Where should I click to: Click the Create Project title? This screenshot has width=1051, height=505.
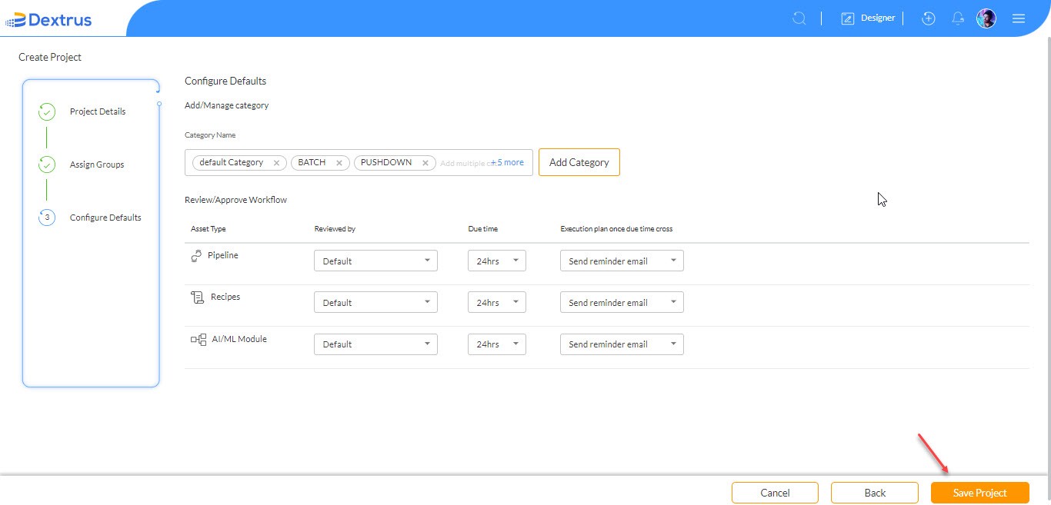coord(50,57)
